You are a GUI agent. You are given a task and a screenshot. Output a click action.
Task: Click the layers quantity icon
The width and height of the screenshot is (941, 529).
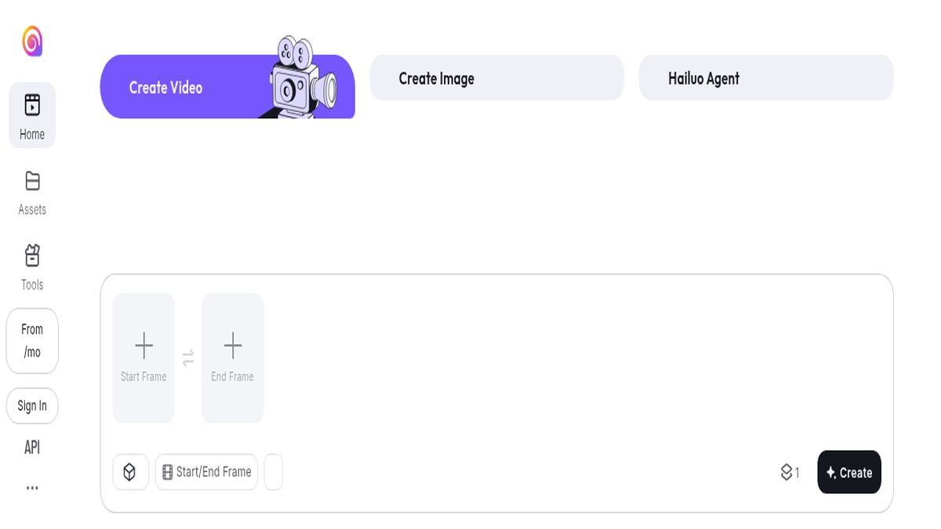787,472
